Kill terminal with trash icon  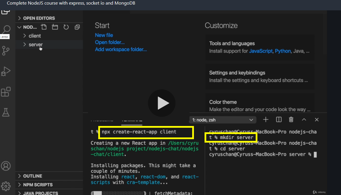pos(291,120)
